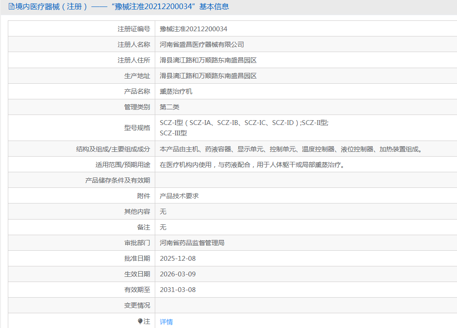Click the 无 value in 其他内容 row

(163, 212)
